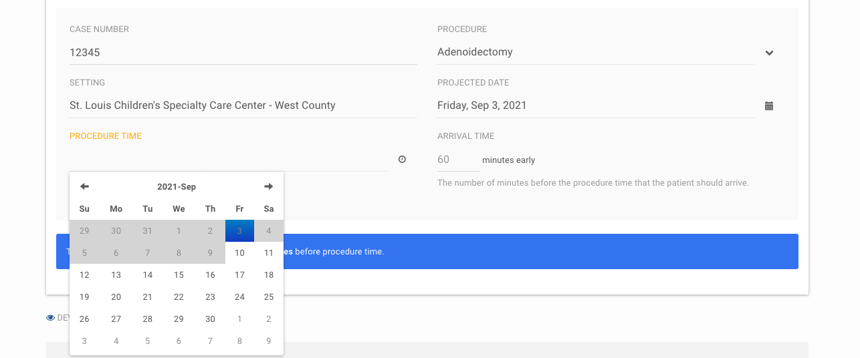Click the eye icon near DEV text
Screen dimensions: 860x358
coord(50,318)
